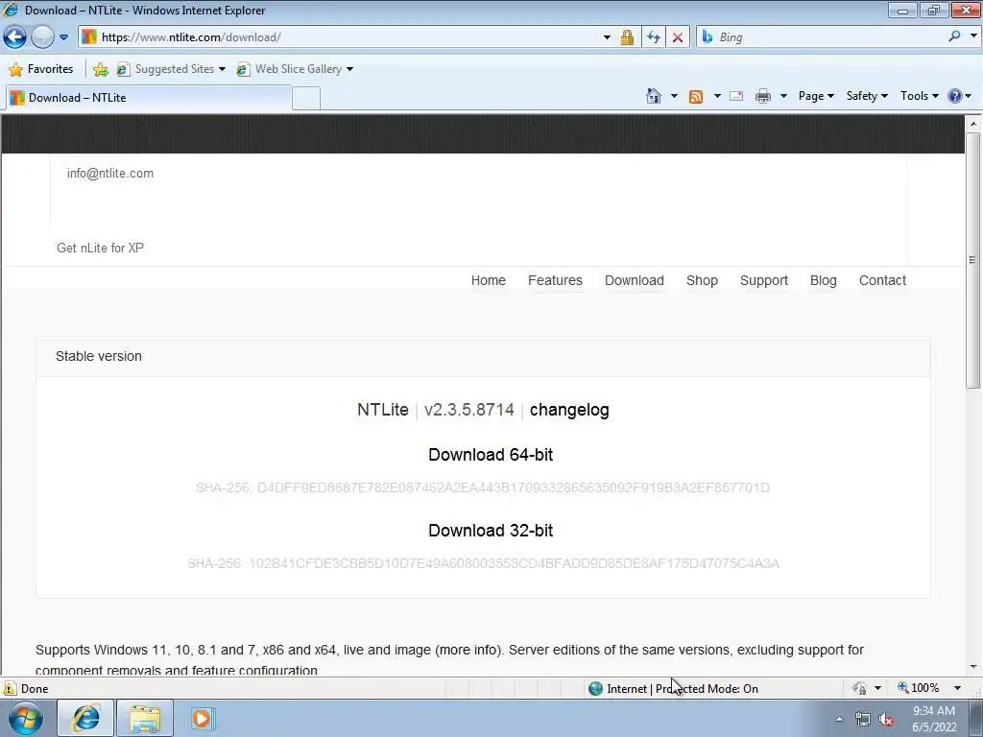Click the Print icon
Screen dimensions: 983x737
[763, 96]
